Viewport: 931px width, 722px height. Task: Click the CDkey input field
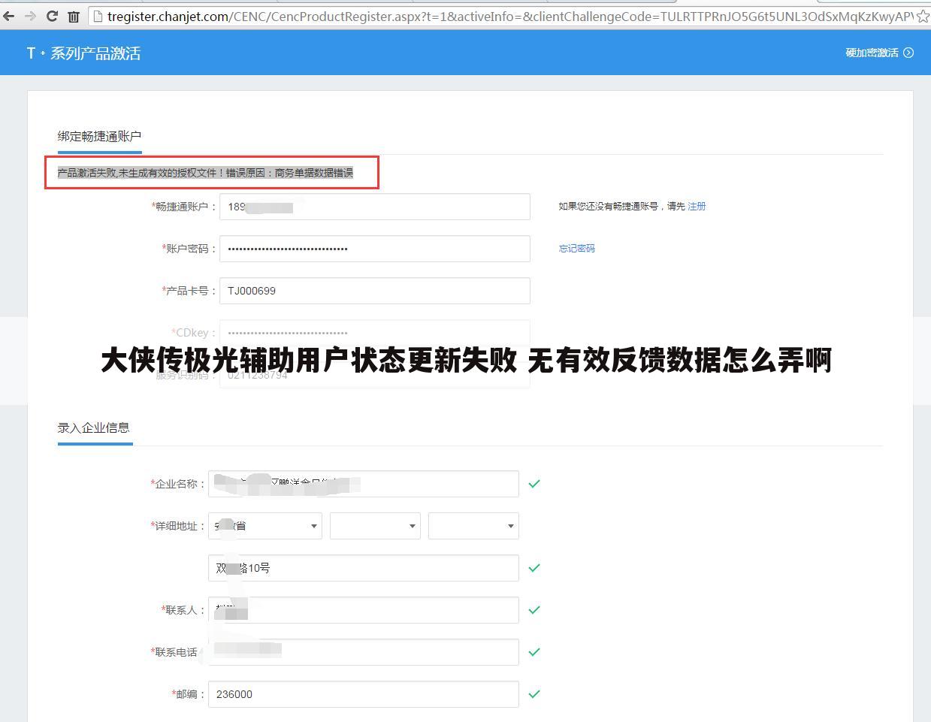click(375, 332)
